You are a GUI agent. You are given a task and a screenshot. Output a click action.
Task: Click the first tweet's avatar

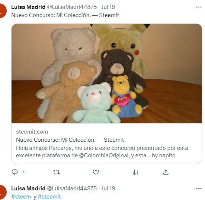(3, 11)
